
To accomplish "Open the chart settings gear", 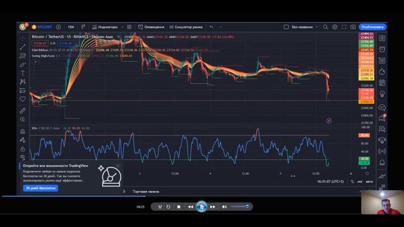I will pos(335,26).
